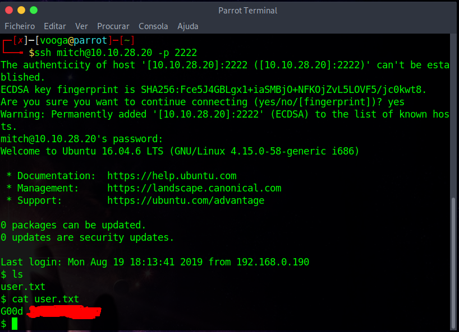459x332 pixels.
Task: Click the red redacted flag scribble
Action: [65, 312]
